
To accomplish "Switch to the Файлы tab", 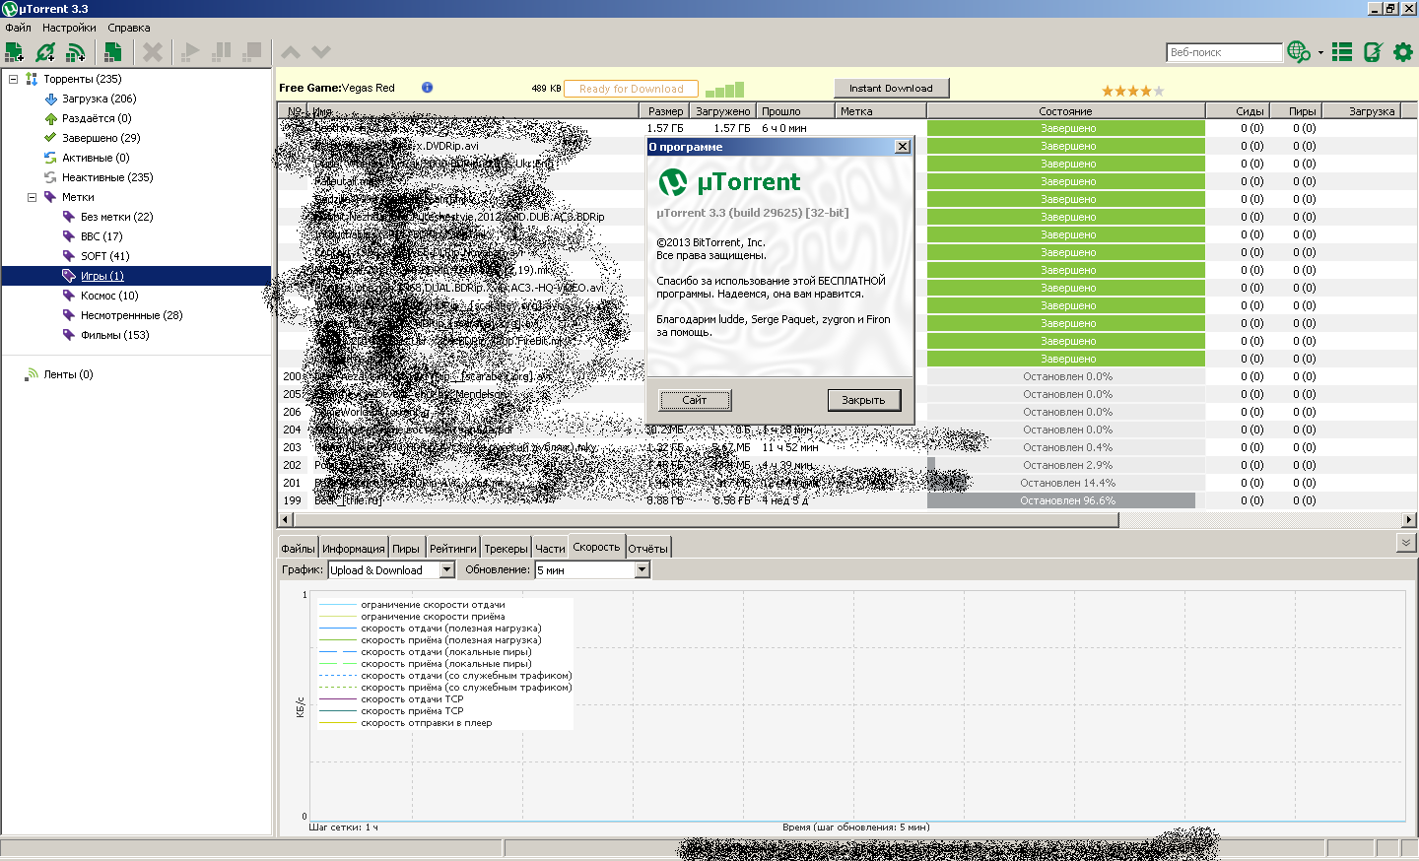I will pyautogui.click(x=298, y=549).
